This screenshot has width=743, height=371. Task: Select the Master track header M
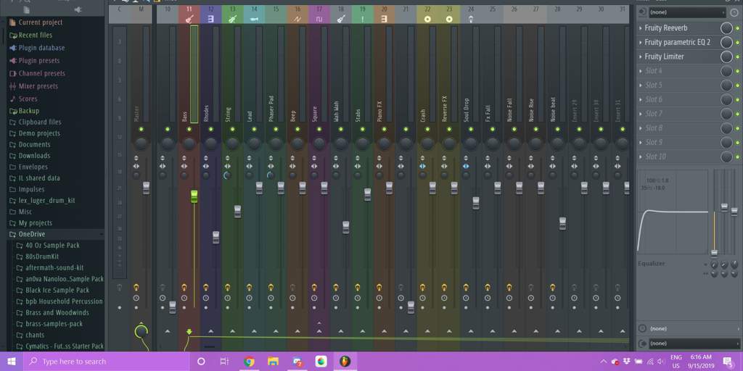141,14
